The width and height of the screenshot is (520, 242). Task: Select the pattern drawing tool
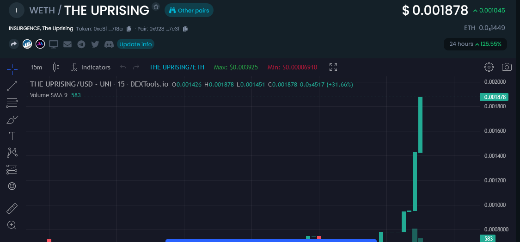coord(12,153)
